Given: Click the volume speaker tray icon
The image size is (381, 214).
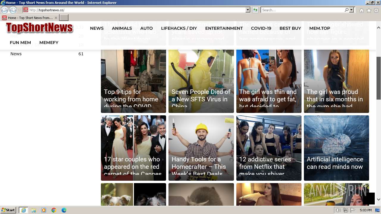Looking at the screenshot, I should click(338, 210).
